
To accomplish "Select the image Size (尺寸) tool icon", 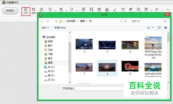I will pos(50,9).
